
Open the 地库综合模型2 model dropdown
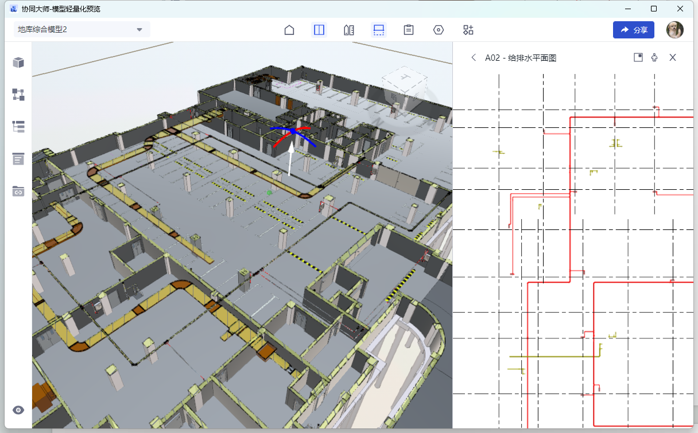pyautogui.click(x=82, y=30)
